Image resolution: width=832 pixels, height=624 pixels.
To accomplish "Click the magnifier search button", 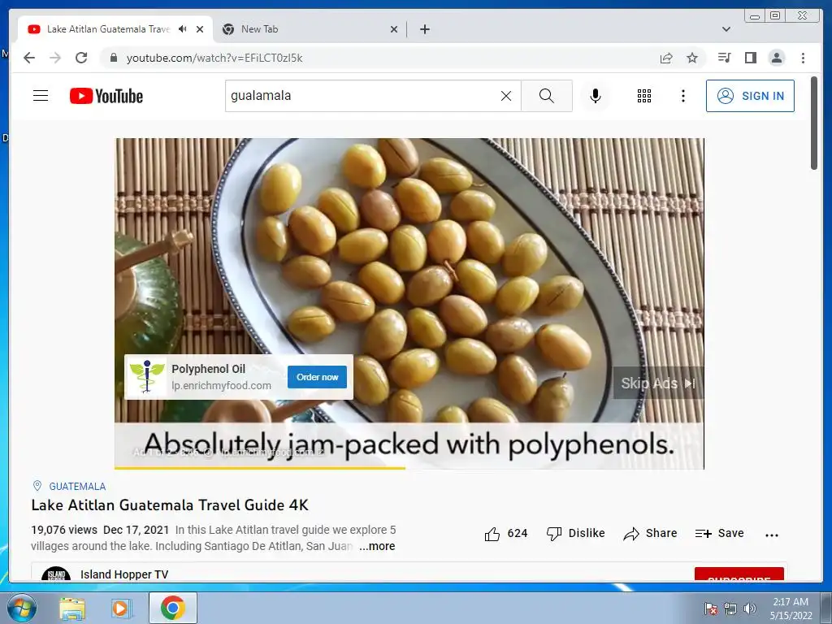I will 547,96.
